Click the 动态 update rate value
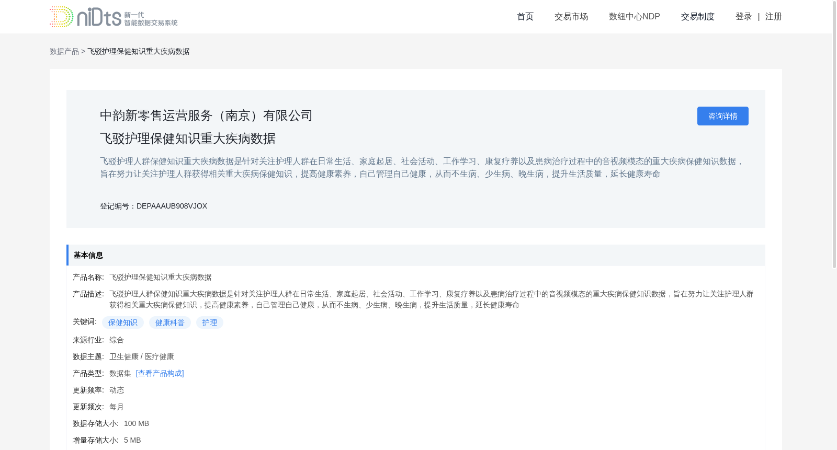Image resolution: width=837 pixels, height=450 pixels. coord(117,390)
